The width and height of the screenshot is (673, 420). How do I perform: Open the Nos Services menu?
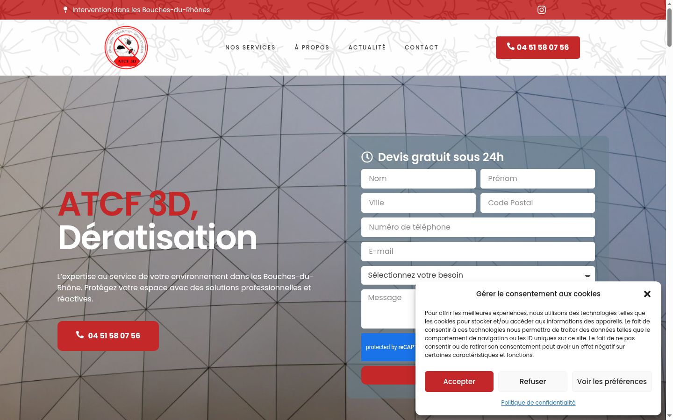pos(251,48)
